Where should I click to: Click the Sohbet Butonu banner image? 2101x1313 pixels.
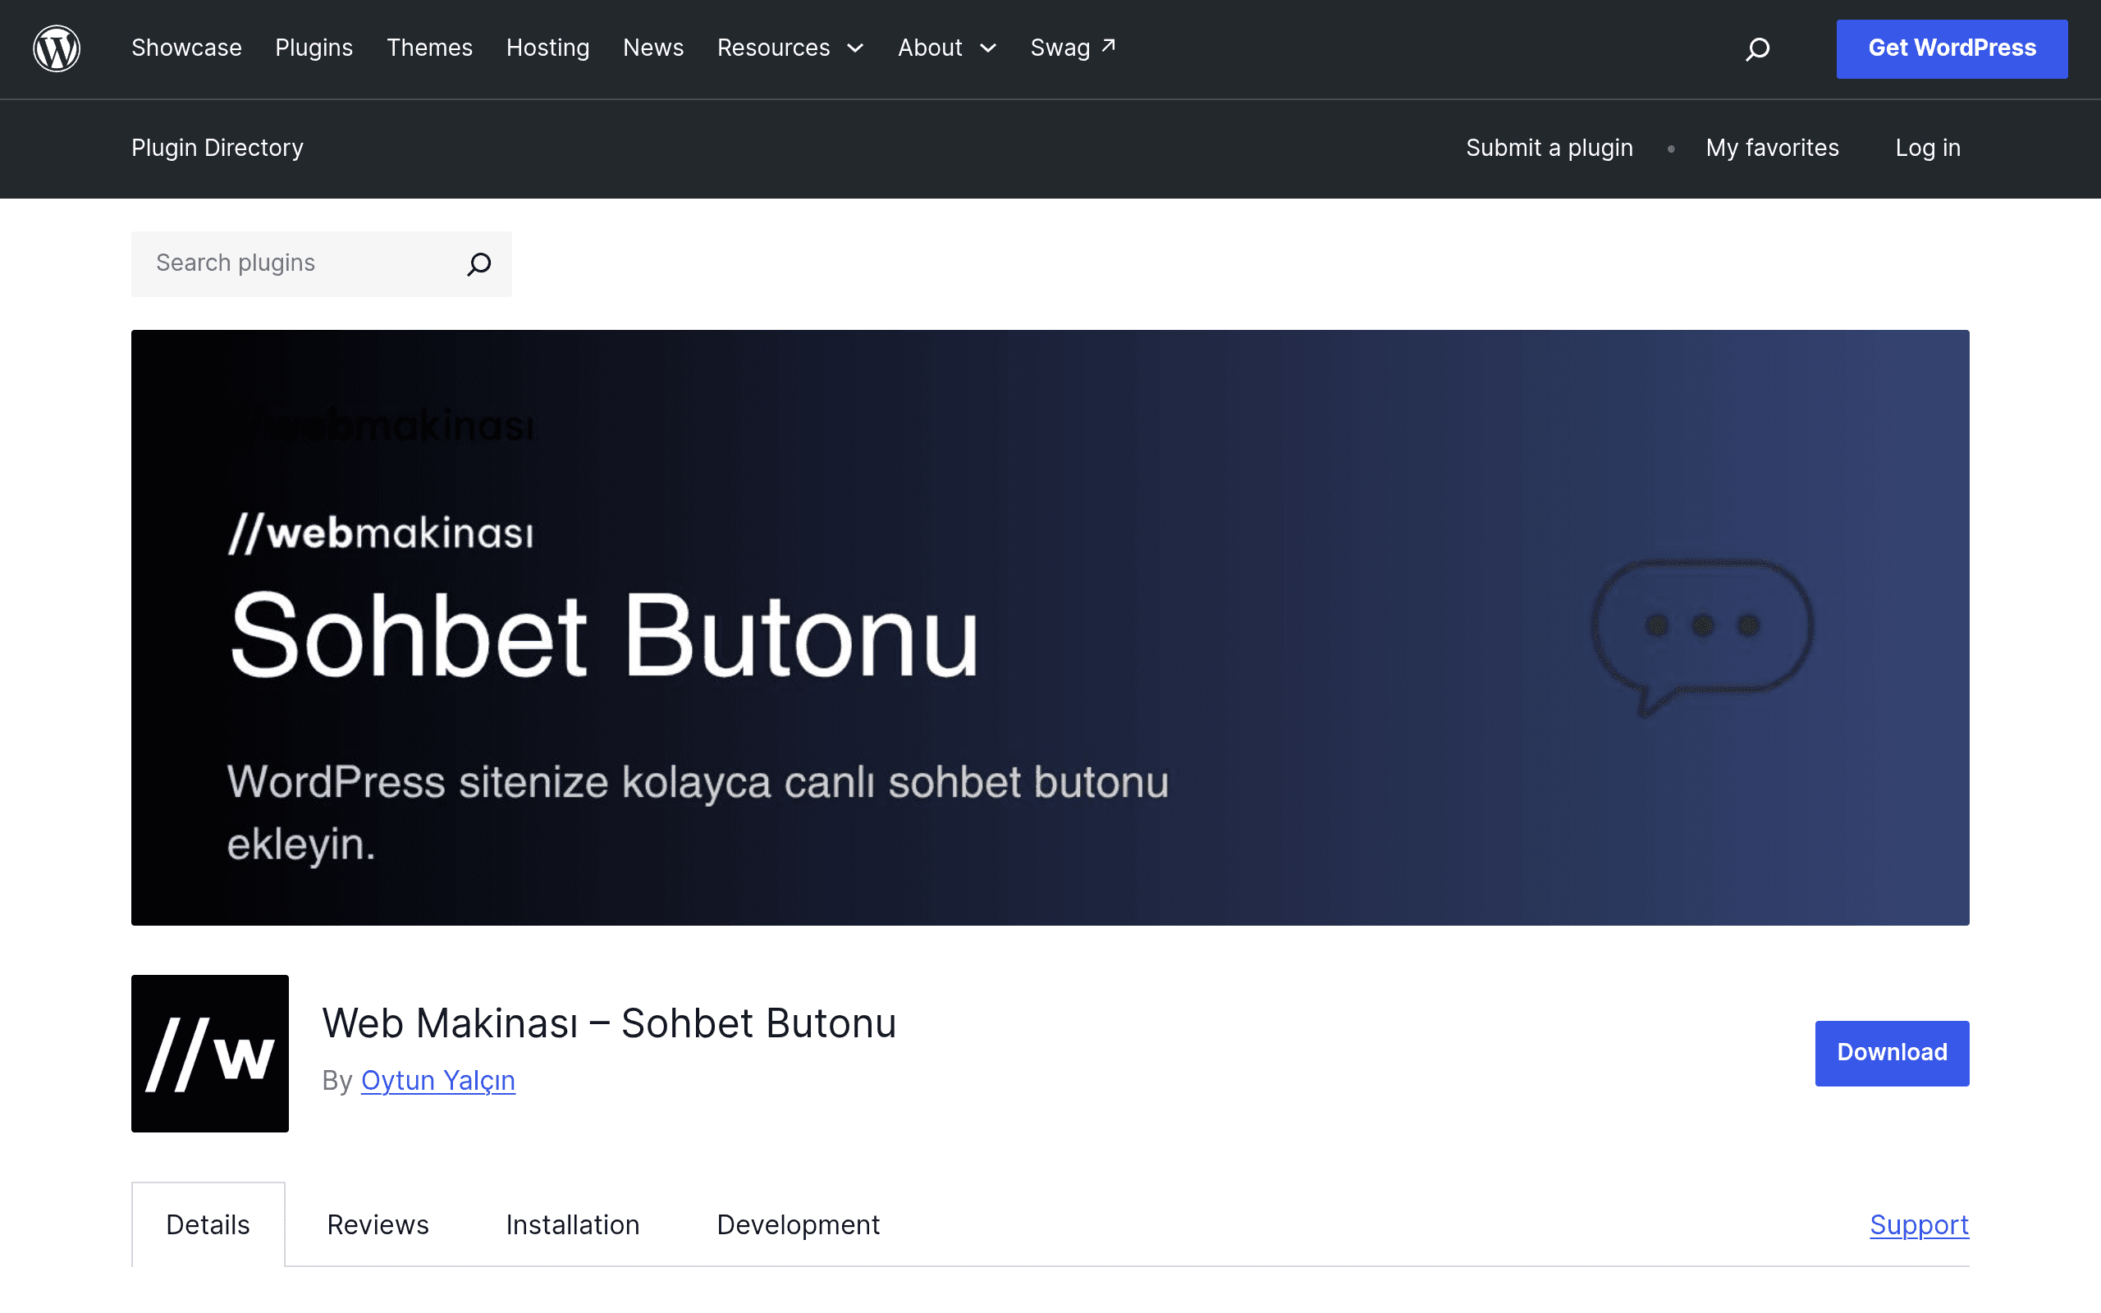(1050, 627)
